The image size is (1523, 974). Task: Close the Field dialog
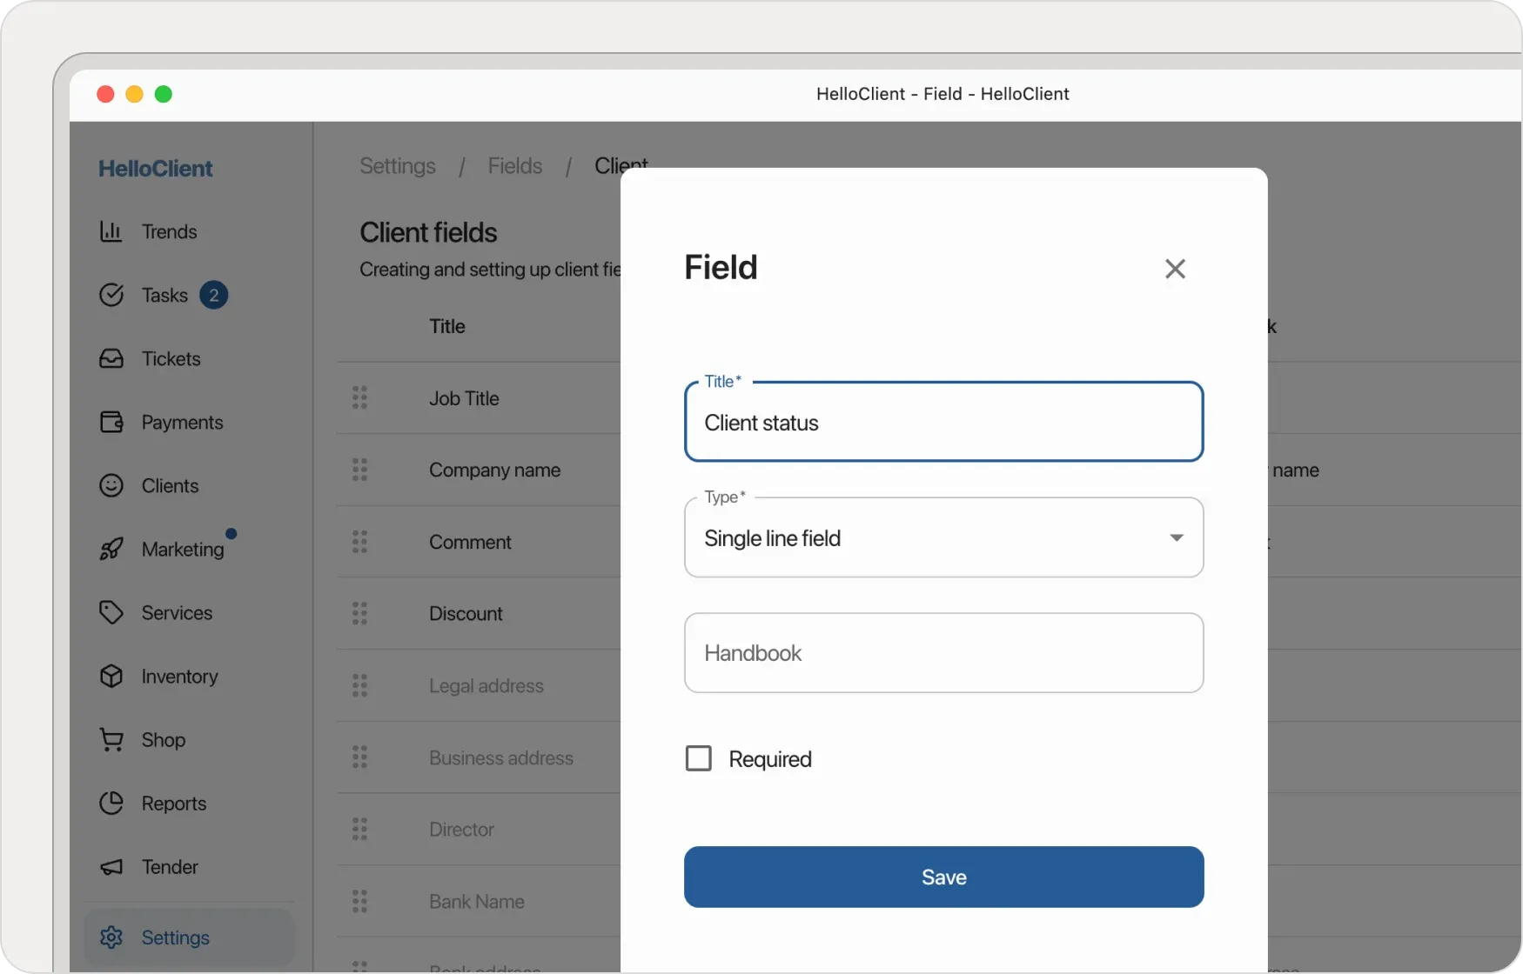[1175, 269]
